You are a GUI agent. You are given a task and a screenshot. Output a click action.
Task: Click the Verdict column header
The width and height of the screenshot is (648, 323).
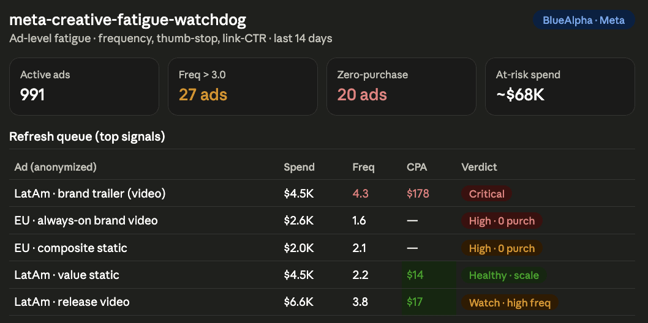(480, 167)
